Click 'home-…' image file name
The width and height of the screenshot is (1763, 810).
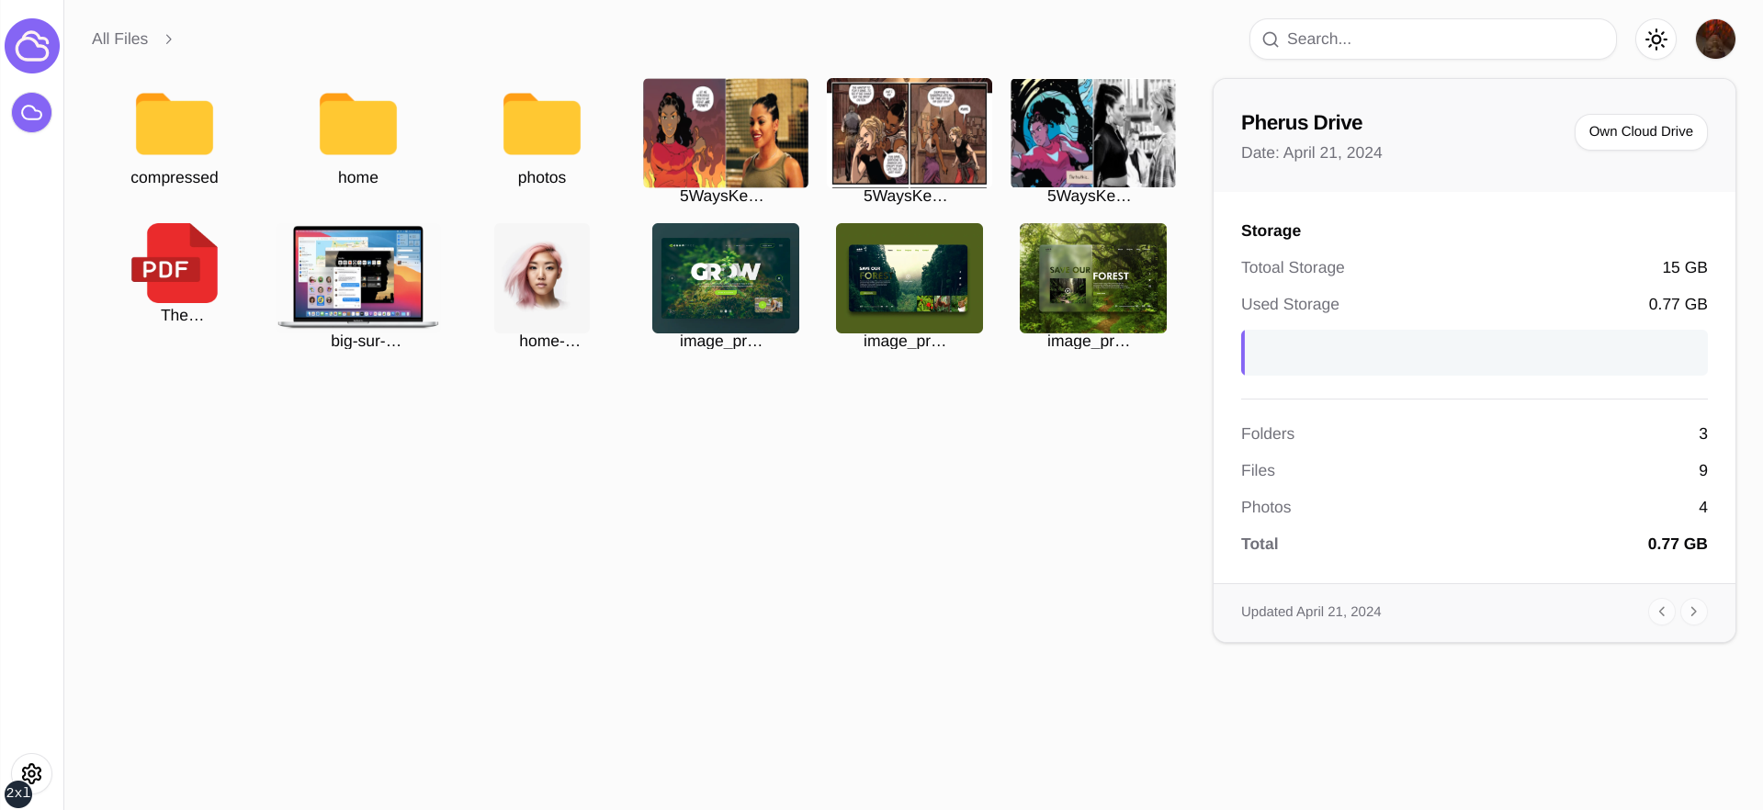tap(549, 341)
